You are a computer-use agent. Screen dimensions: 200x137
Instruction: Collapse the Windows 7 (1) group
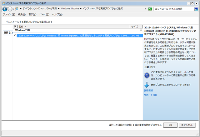point(141,30)
